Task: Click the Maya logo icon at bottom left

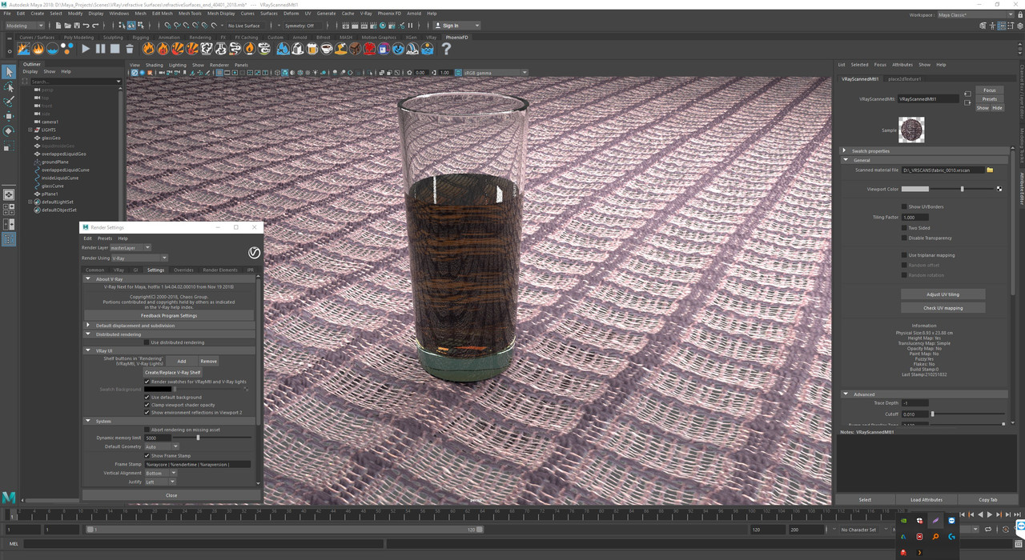Action: (x=9, y=497)
